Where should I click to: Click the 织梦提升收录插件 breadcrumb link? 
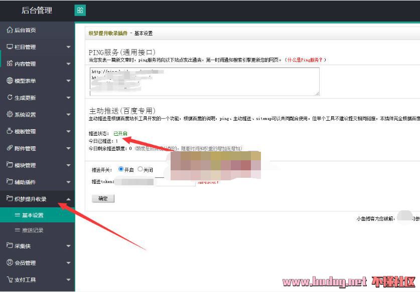tap(108, 33)
